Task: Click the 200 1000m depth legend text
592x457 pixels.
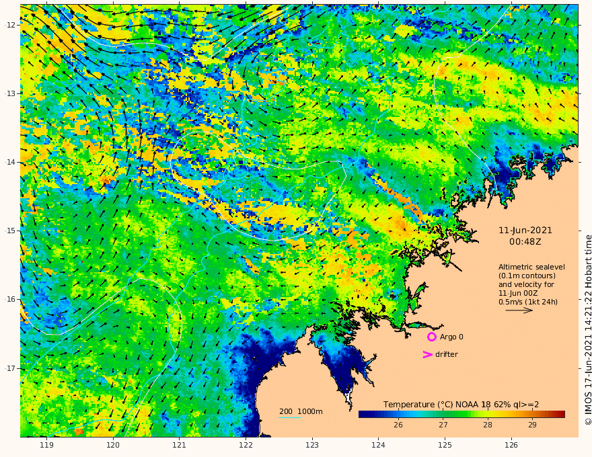Action: 301,411
